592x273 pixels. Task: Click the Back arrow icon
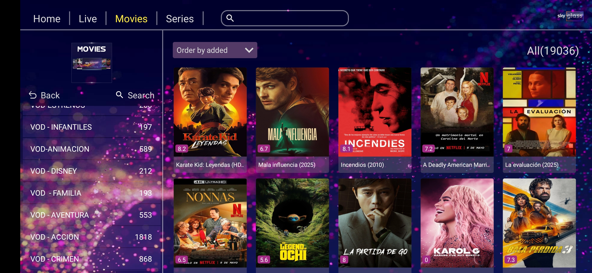click(x=33, y=95)
